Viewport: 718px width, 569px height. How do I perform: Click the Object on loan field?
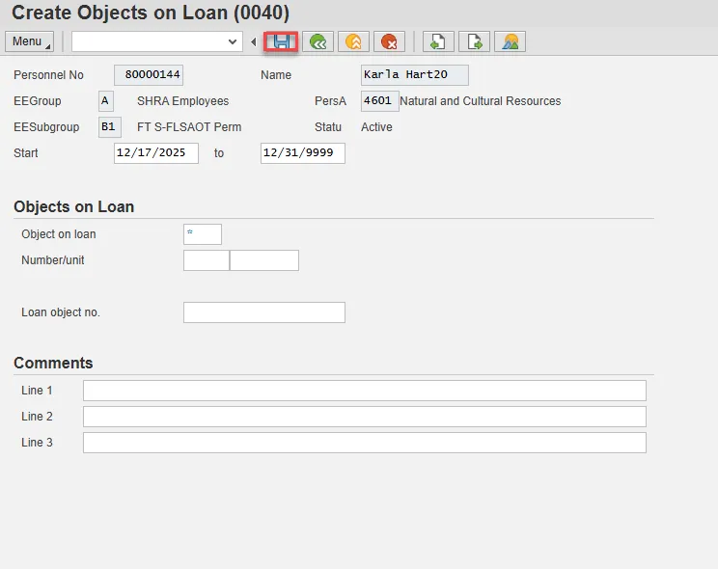pos(203,234)
